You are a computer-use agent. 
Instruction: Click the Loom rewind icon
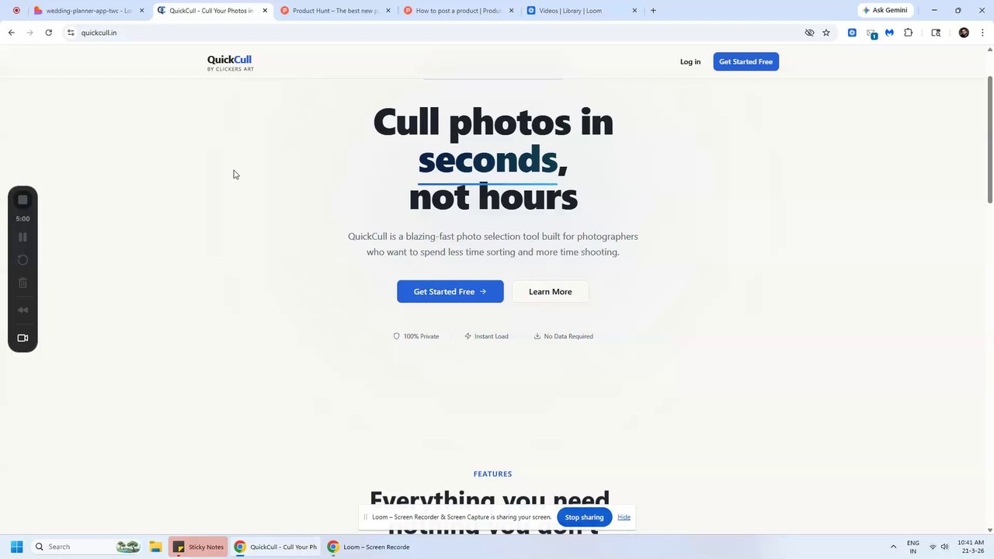click(x=23, y=310)
